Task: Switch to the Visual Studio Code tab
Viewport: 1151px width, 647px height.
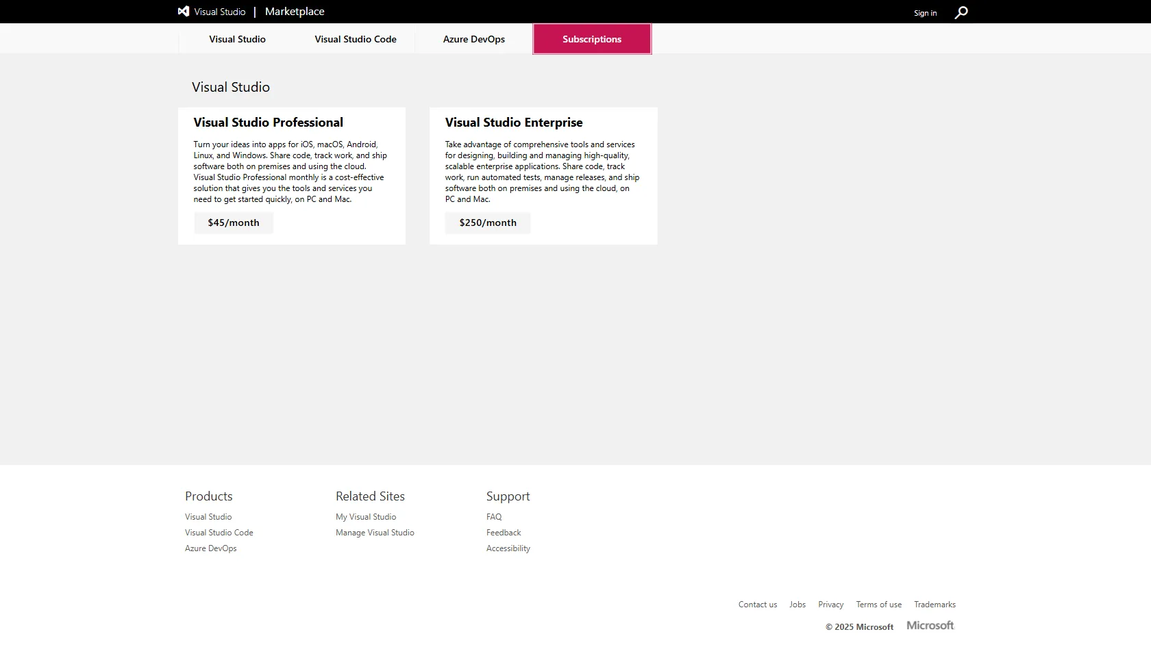Action: 356,39
